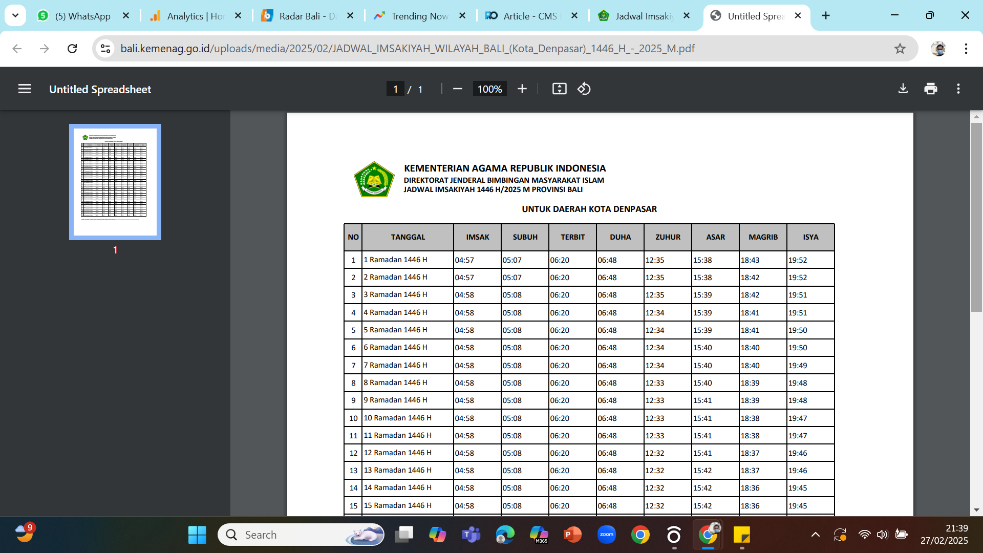Bookmark this page with the star

[900, 48]
